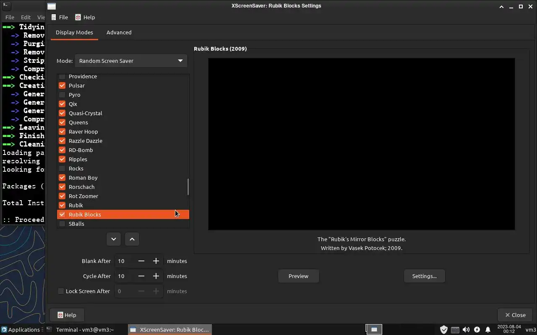Increase Cycle After minutes

point(156,276)
